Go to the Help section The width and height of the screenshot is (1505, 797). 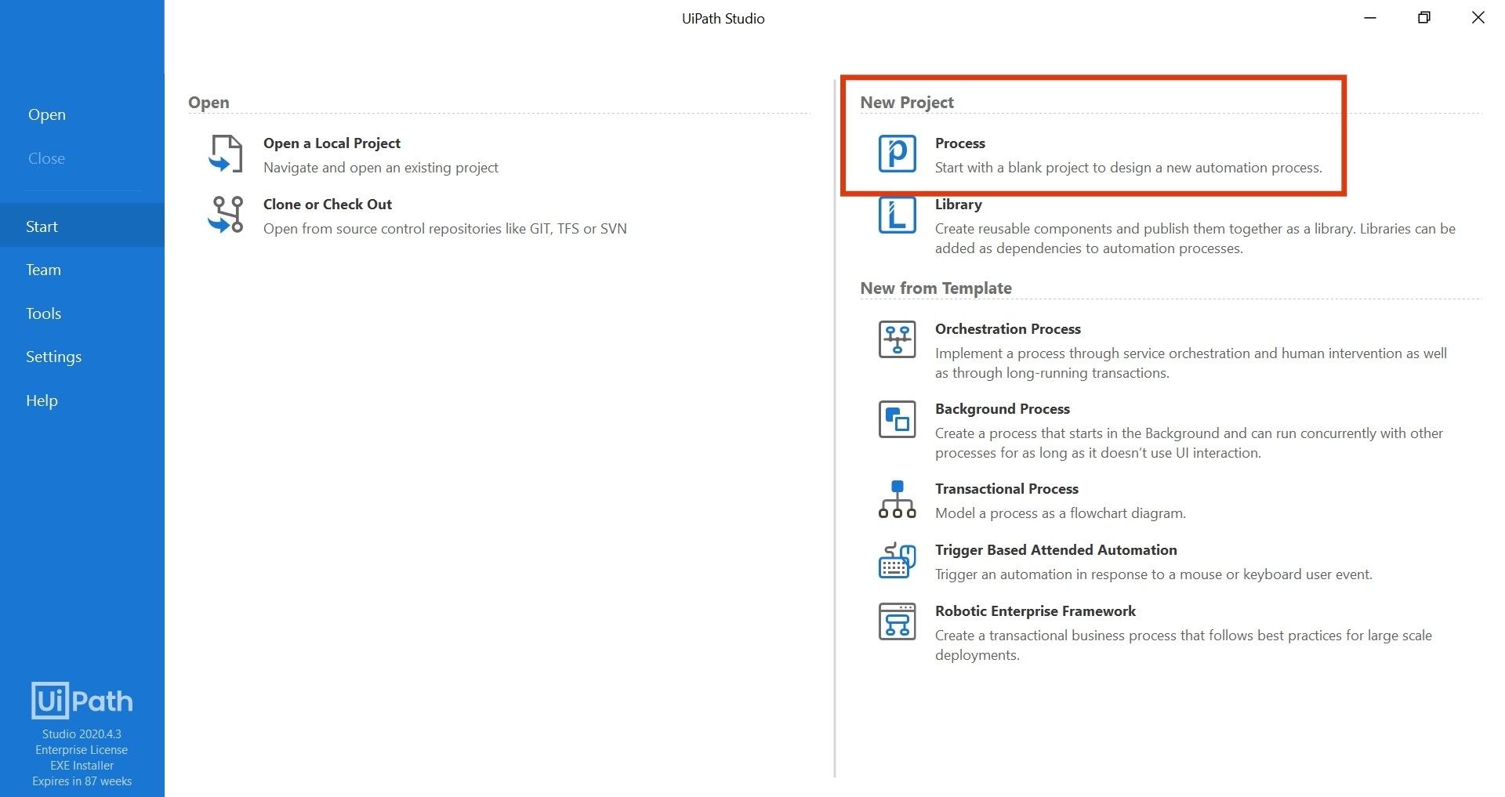coord(41,400)
